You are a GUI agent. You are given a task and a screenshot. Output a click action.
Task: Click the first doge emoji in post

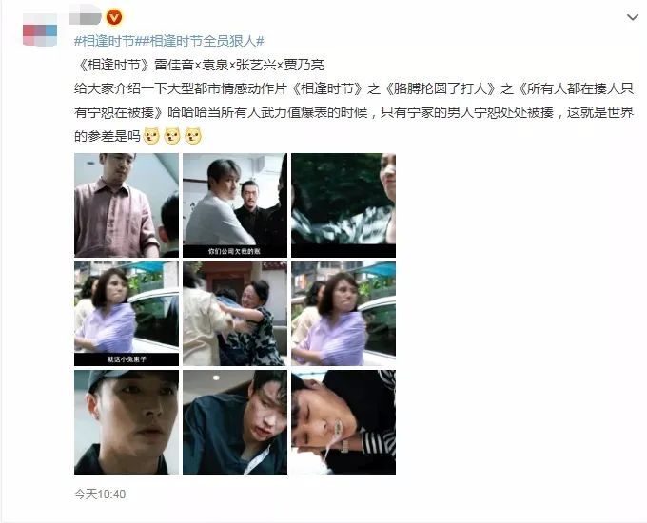151,136
